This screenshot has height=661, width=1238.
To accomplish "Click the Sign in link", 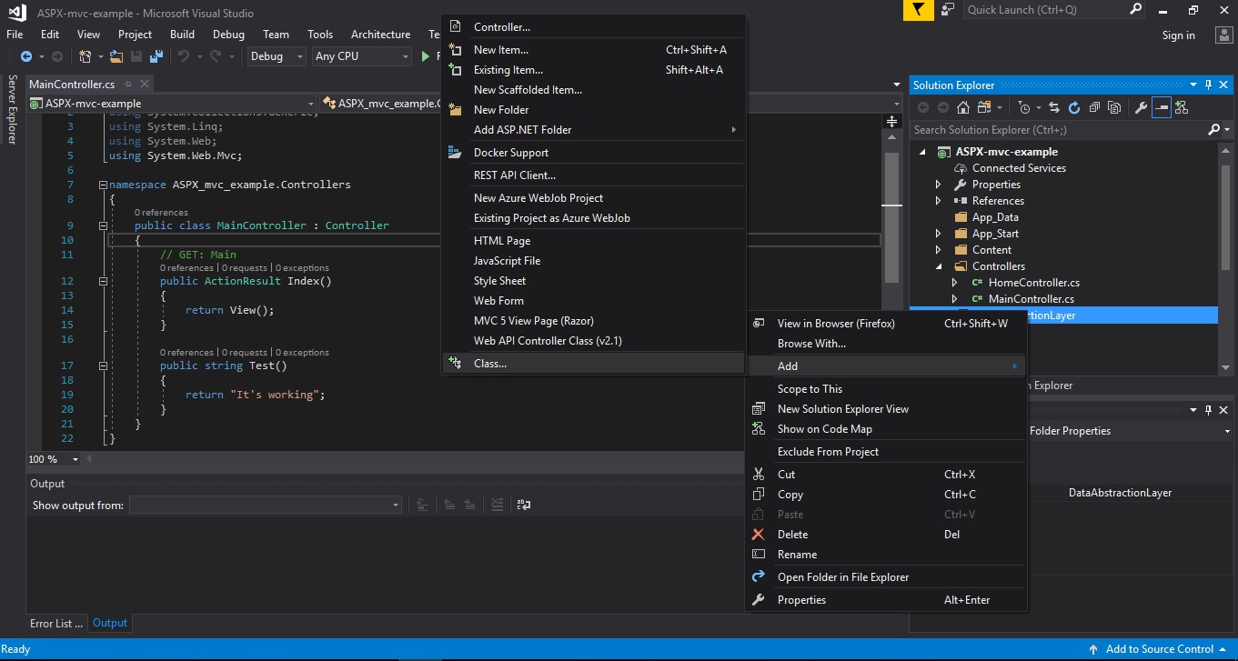I will click(1179, 35).
